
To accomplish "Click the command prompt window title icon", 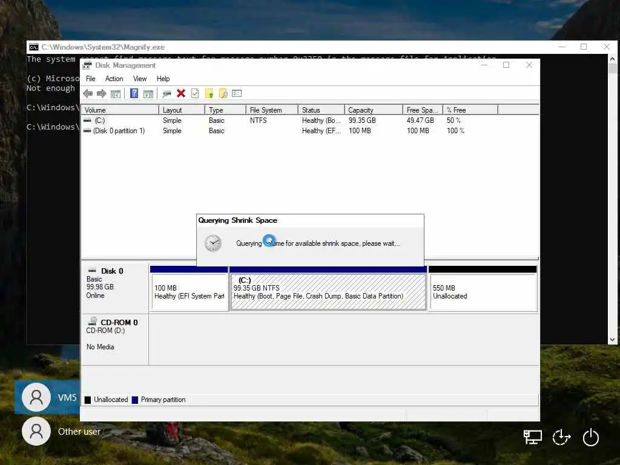I will [x=34, y=47].
